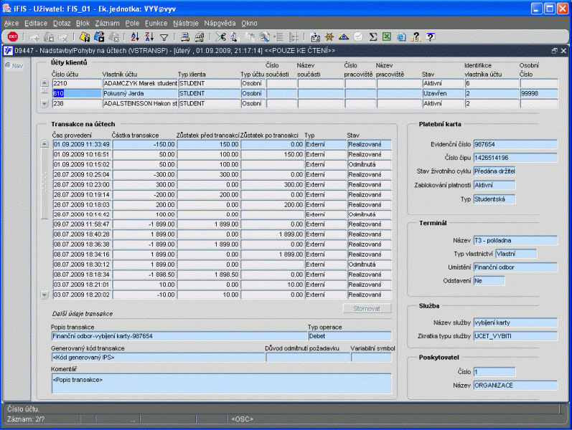Click the ship wheel icon in toolbar
Viewport: 572px width, 430px height.
329,37
